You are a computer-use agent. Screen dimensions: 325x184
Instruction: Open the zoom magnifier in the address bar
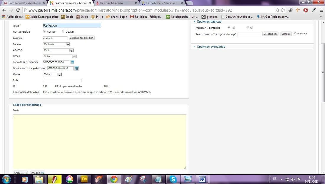(277, 10)
